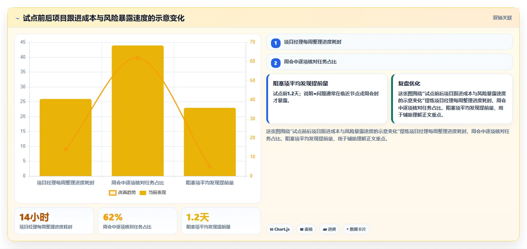Open list item 项目经理每周整理进度耗时

389,42
